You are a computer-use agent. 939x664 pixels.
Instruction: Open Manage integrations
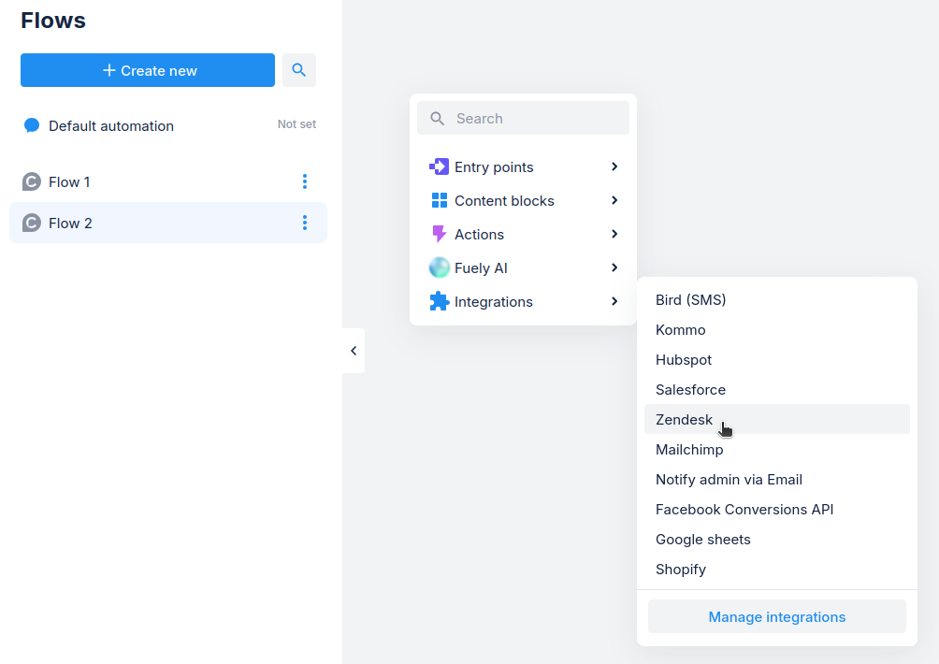pos(776,617)
